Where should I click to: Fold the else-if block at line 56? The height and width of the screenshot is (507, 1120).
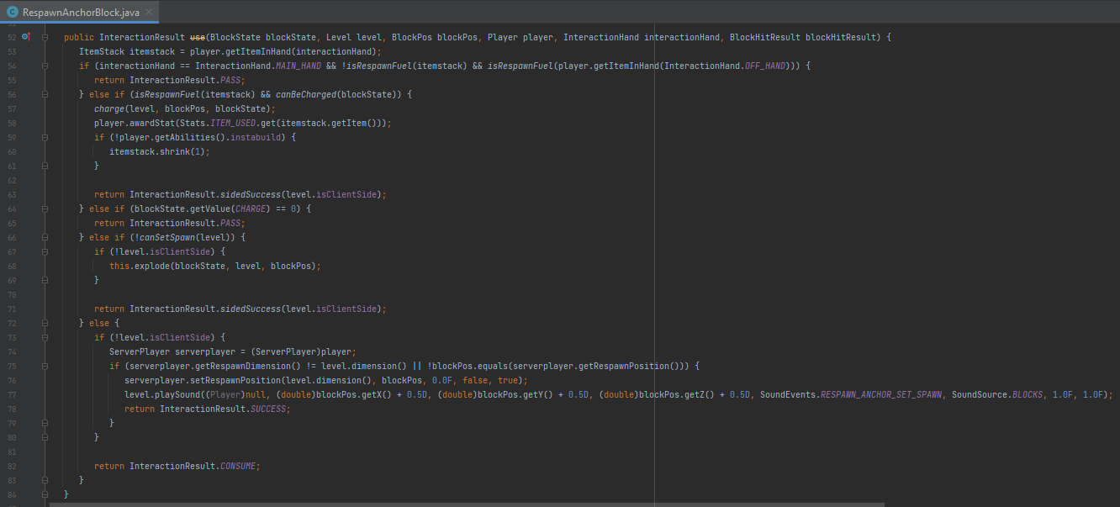point(45,94)
